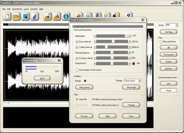Screen dimensions: 184x133
Task: Click the Output level slider right arrow
Action: tap(129, 64)
